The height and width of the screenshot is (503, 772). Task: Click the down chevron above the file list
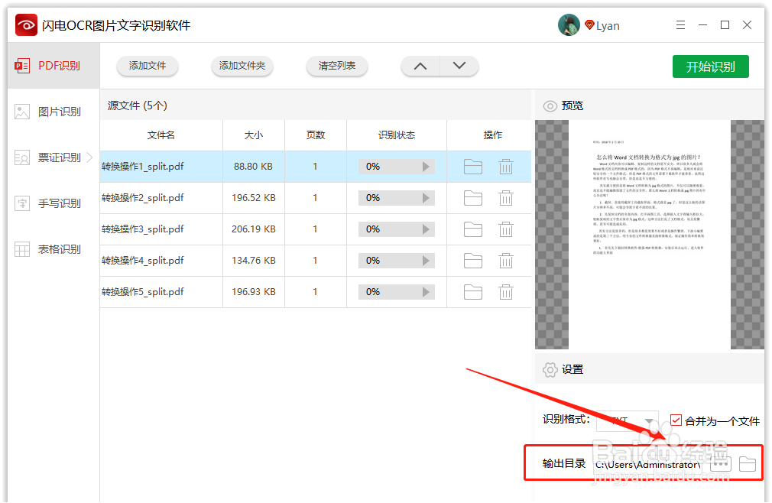(x=459, y=67)
